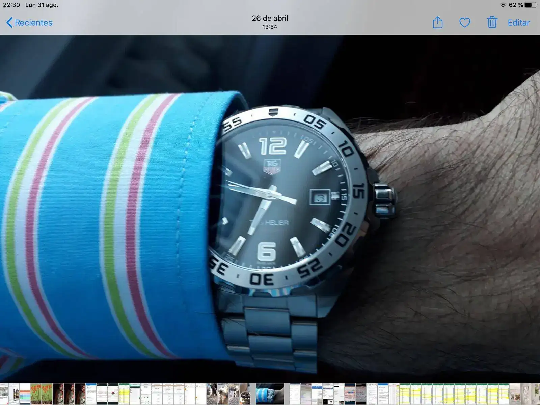This screenshot has width=540, height=405.
Task: Tap the battery indicator icon
Action: pyautogui.click(x=531, y=5)
